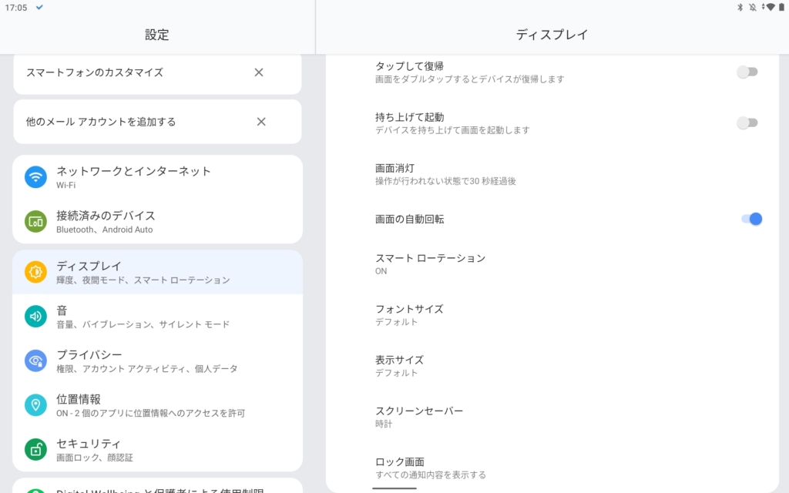Disable 画面の自動回転 toggle
The image size is (789, 493).
coord(751,219)
